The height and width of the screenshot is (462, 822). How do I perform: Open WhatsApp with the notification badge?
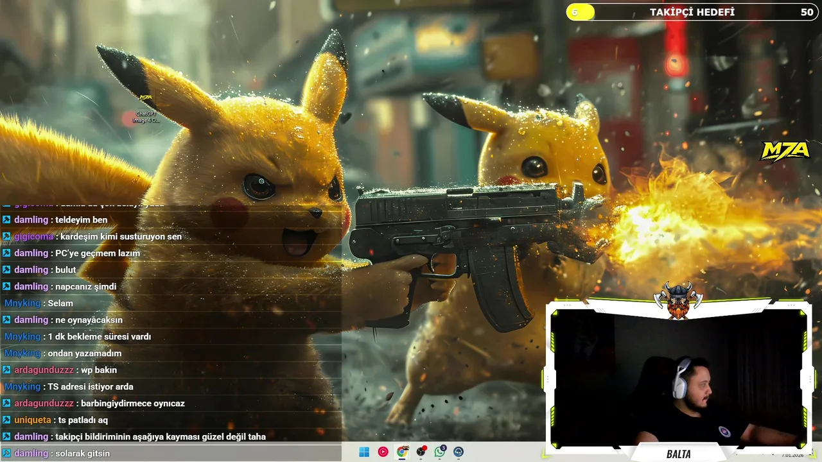[x=440, y=452]
